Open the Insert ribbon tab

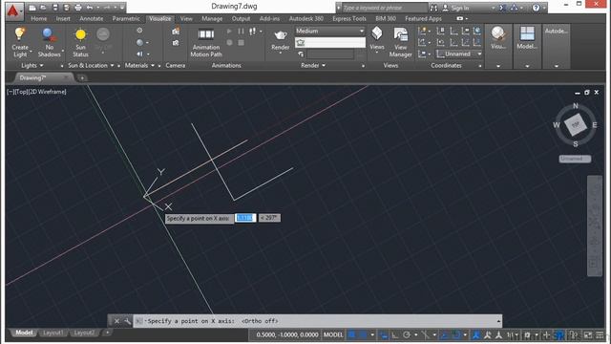63,19
